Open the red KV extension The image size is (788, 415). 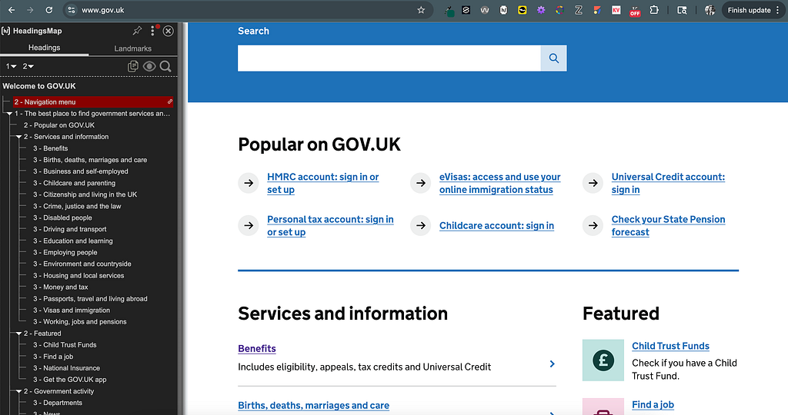(616, 10)
